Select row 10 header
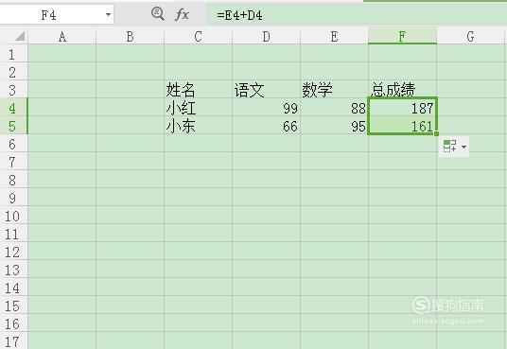The height and width of the screenshot is (349, 507). tap(13, 216)
